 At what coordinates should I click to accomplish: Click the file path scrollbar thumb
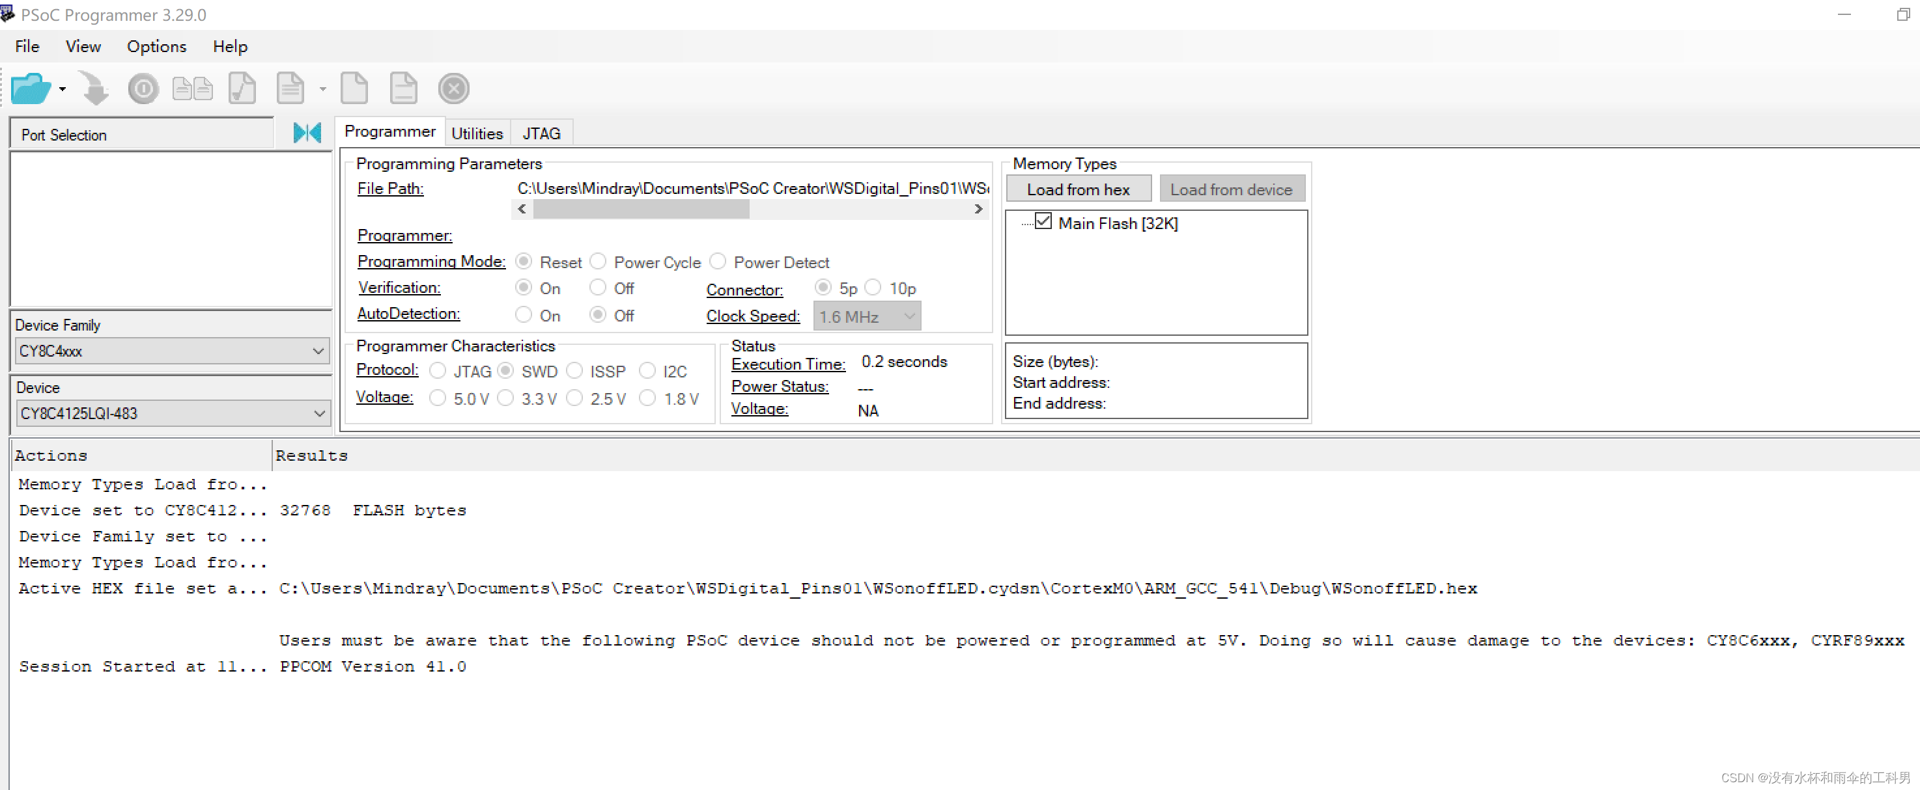coord(640,210)
